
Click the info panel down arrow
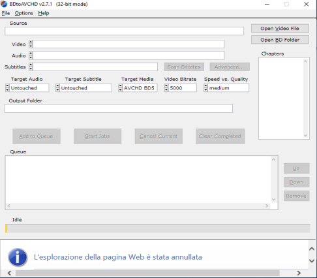point(312,260)
